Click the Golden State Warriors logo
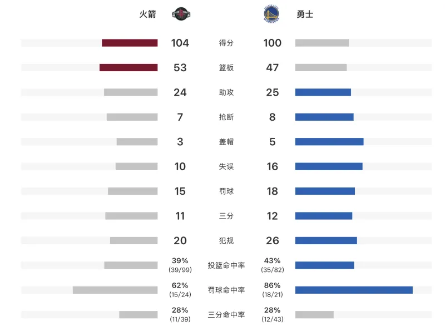The image size is (445, 336). pos(272,14)
